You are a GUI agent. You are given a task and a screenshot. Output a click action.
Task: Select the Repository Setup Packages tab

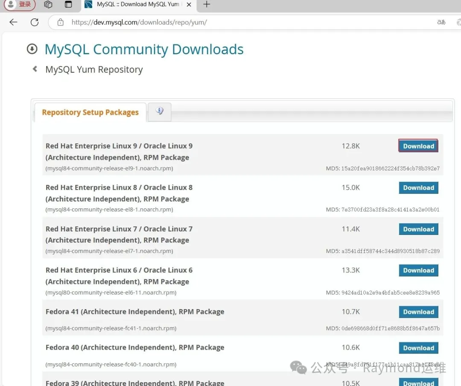(x=90, y=112)
